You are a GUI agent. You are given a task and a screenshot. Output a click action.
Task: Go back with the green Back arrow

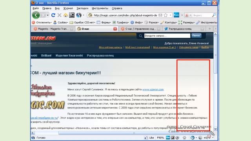pos(36,15)
